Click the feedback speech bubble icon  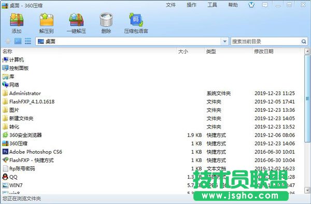(x=265, y=5)
